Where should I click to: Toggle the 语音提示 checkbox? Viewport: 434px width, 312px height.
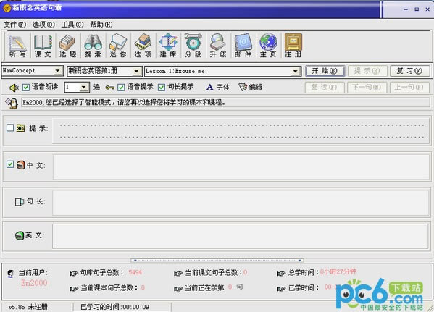coord(121,88)
